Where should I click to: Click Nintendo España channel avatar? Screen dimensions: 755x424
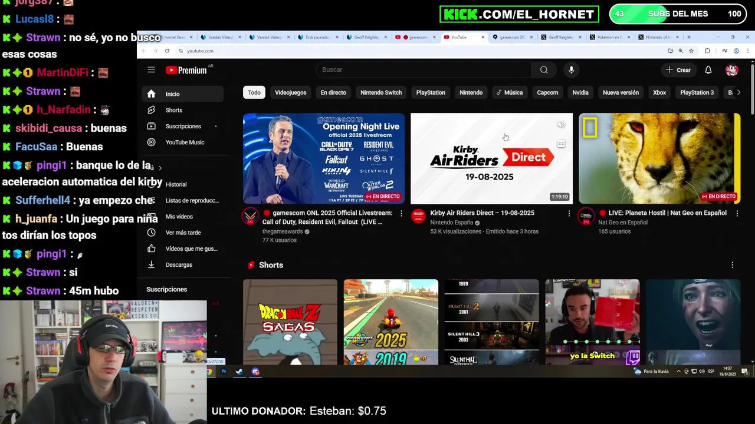tap(418, 216)
